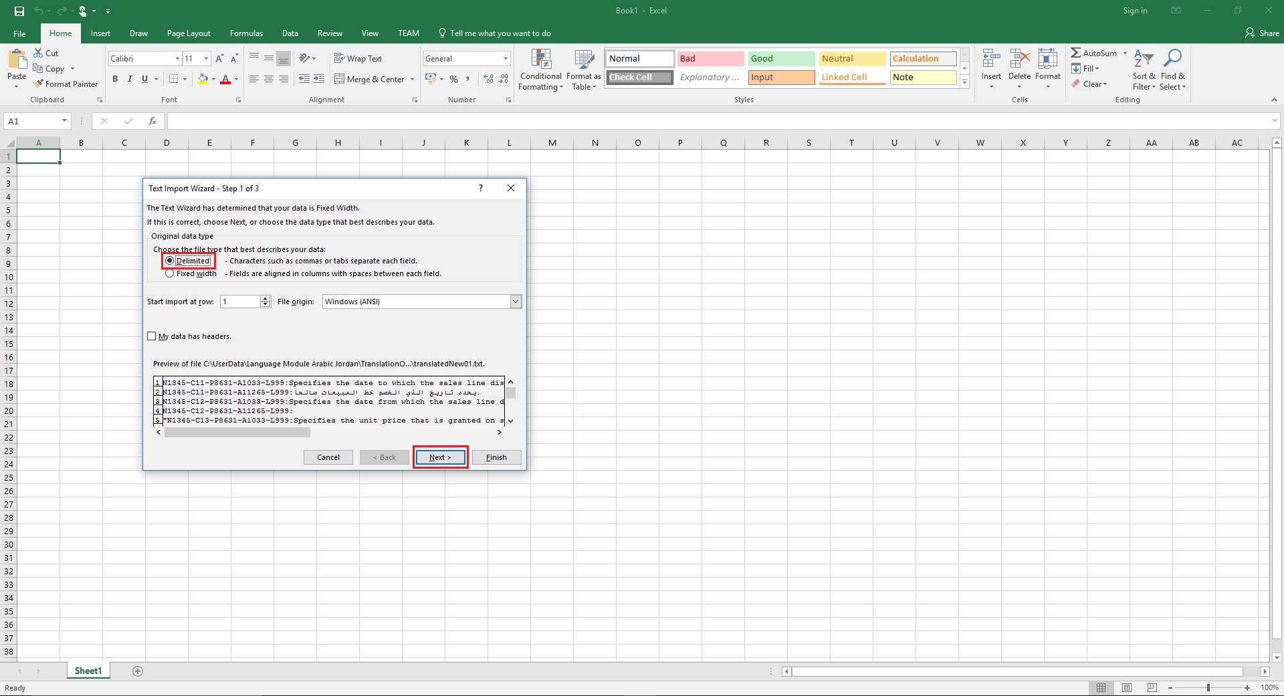Click the zoom slider in status bar
The width and height of the screenshot is (1284, 696).
click(1208, 688)
